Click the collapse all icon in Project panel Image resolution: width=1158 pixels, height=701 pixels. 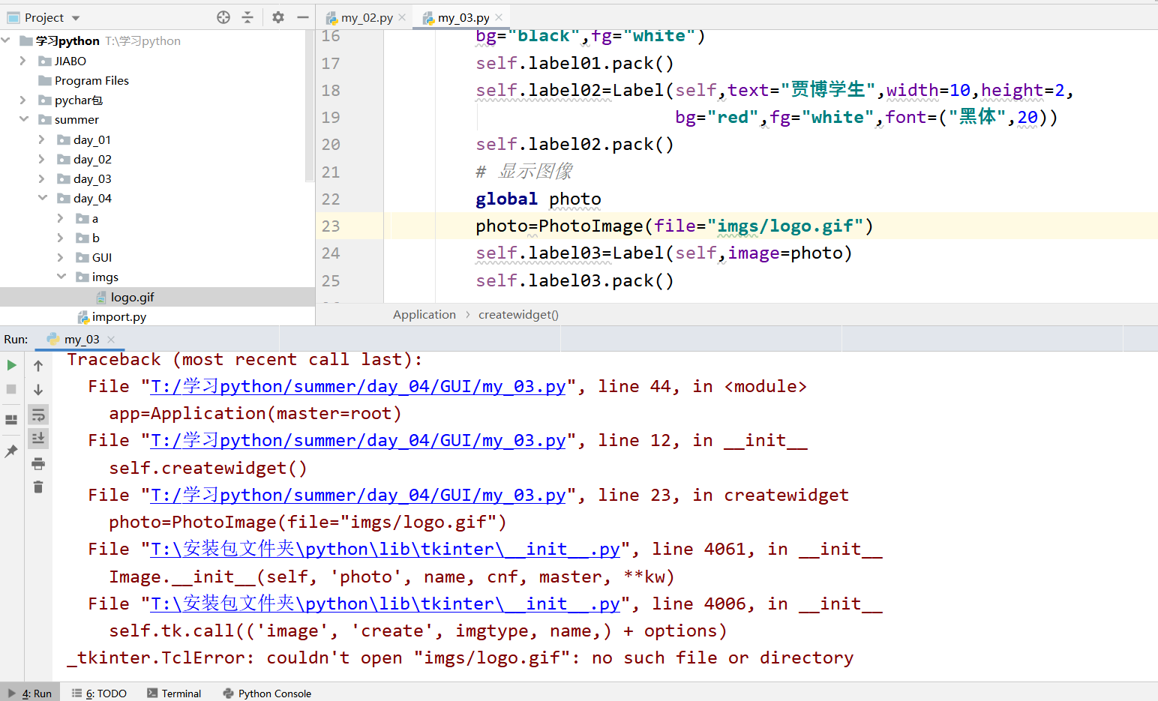(x=247, y=17)
